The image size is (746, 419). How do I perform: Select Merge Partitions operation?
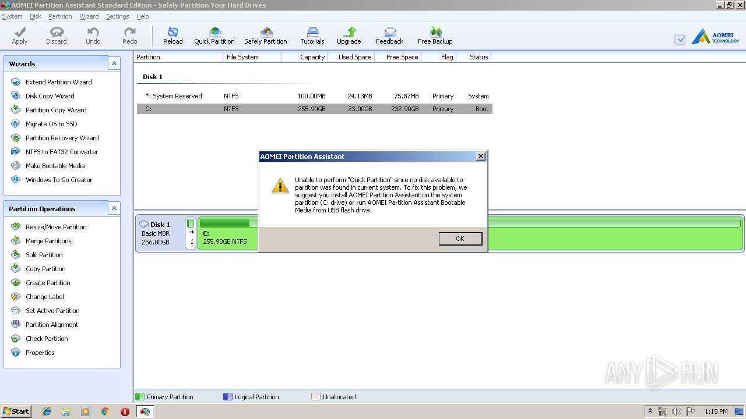[48, 241]
